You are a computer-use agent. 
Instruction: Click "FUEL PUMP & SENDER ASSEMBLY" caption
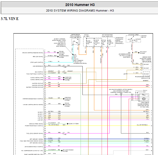click(144, 103)
